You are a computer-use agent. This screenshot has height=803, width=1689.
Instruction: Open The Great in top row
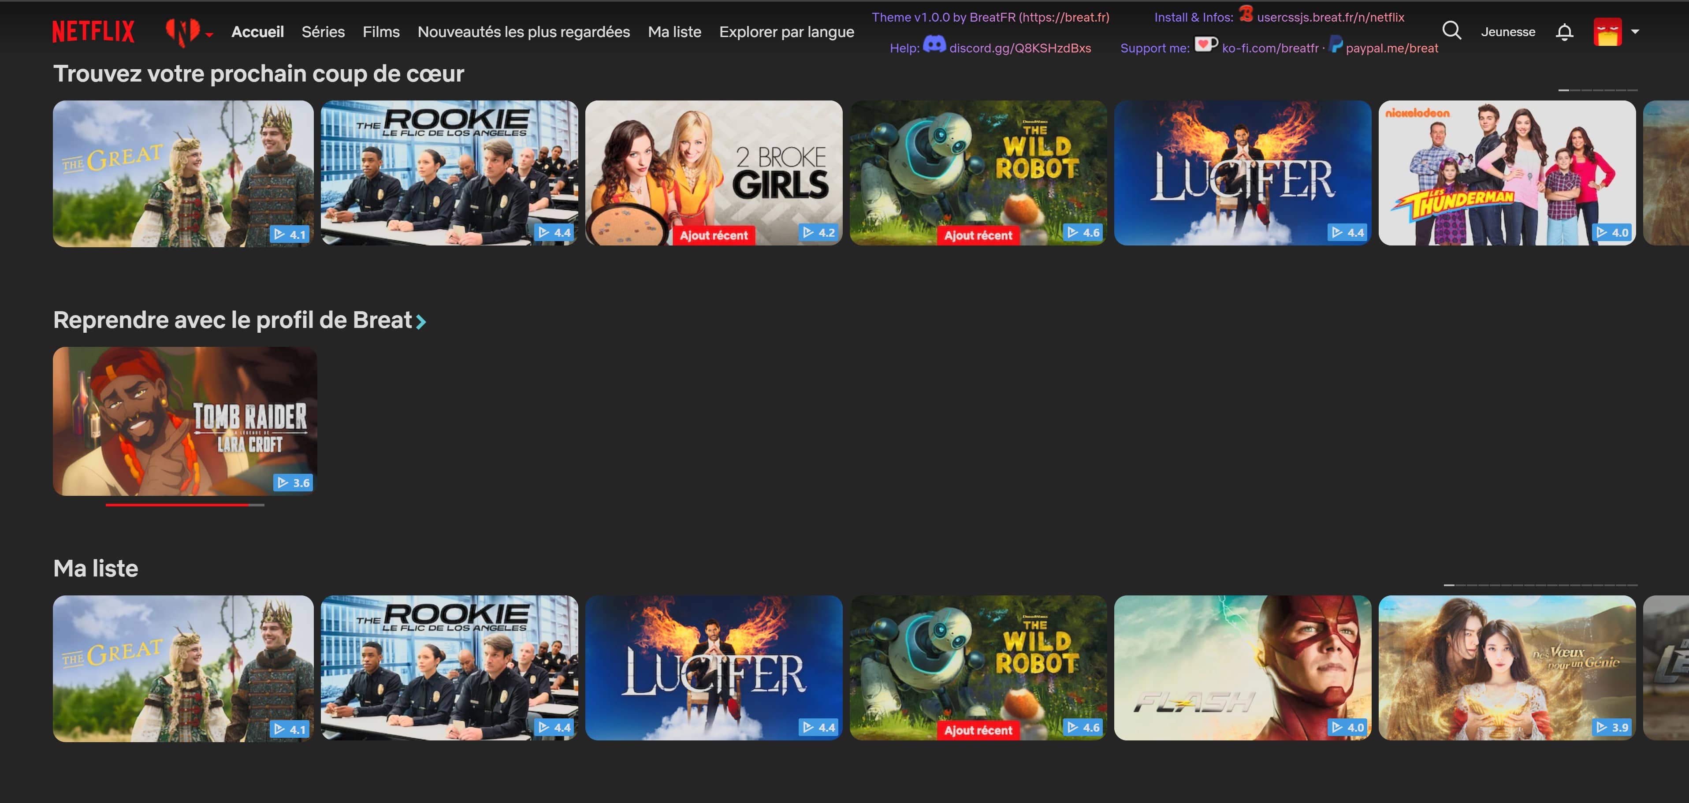(183, 174)
